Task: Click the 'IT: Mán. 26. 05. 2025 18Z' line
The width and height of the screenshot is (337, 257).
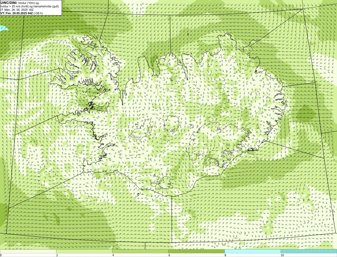Action: [17, 10]
